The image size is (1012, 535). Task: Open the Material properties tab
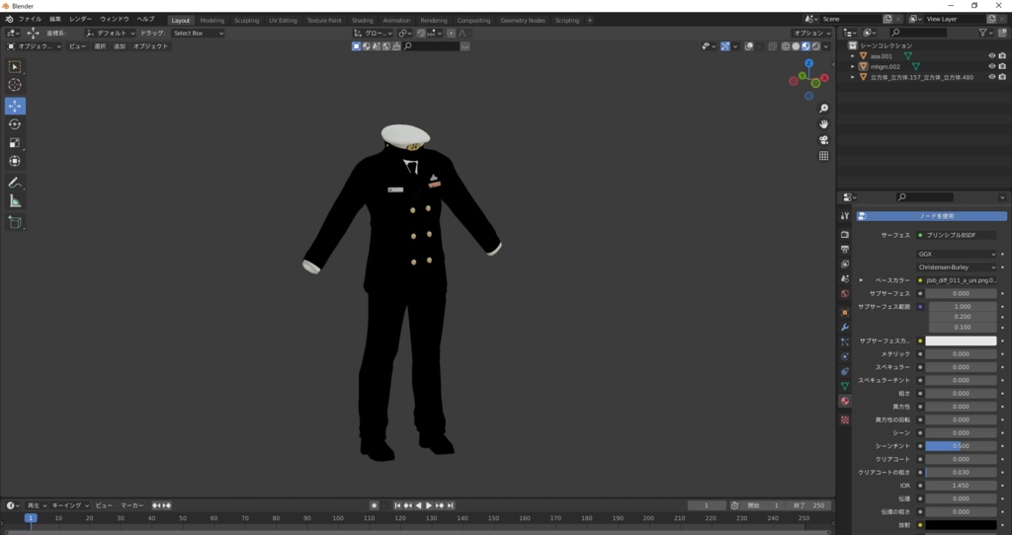coord(845,401)
